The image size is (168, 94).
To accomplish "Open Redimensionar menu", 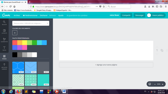I will (x=30, y=15).
